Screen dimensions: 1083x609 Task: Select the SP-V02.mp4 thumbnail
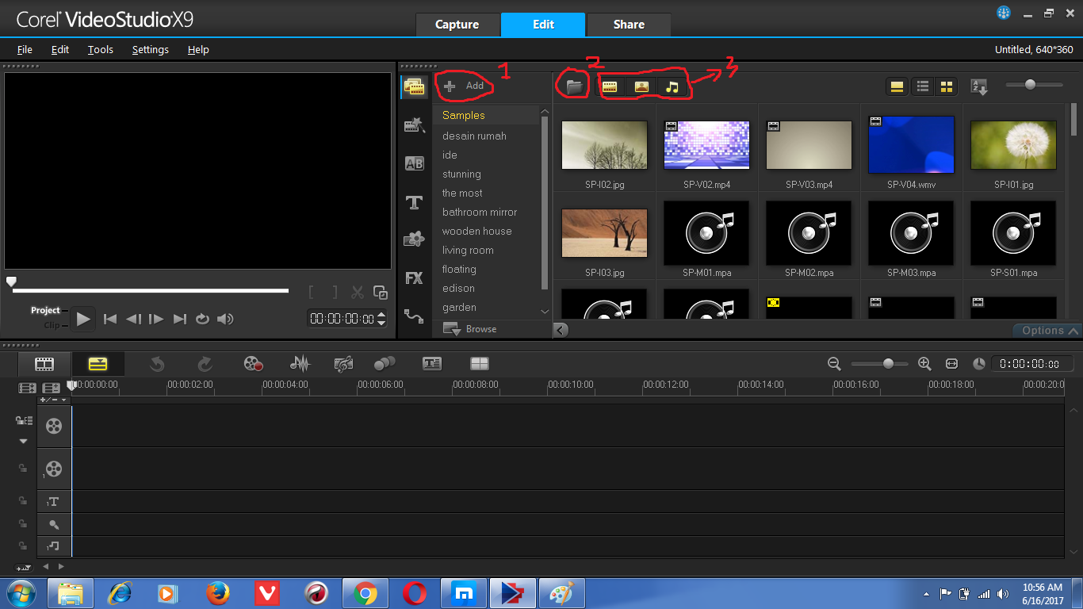tap(706, 144)
